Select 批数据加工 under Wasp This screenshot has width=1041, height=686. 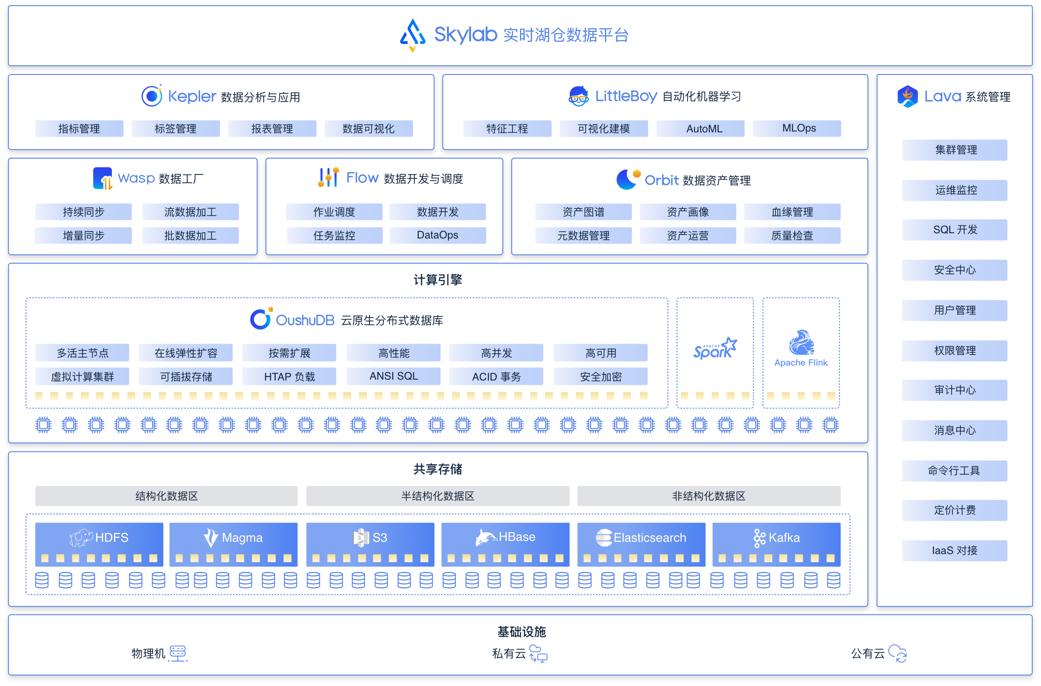[x=190, y=235]
